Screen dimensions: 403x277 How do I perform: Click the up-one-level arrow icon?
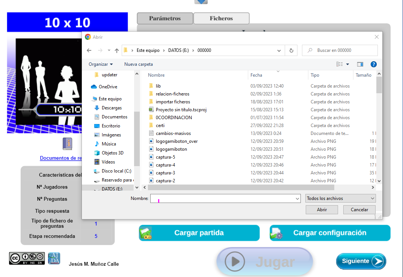tap(117, 50)
